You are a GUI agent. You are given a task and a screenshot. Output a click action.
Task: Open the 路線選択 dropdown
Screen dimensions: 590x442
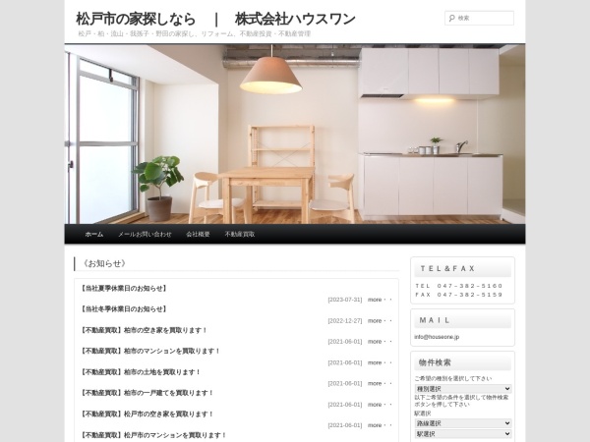[463, 423]
